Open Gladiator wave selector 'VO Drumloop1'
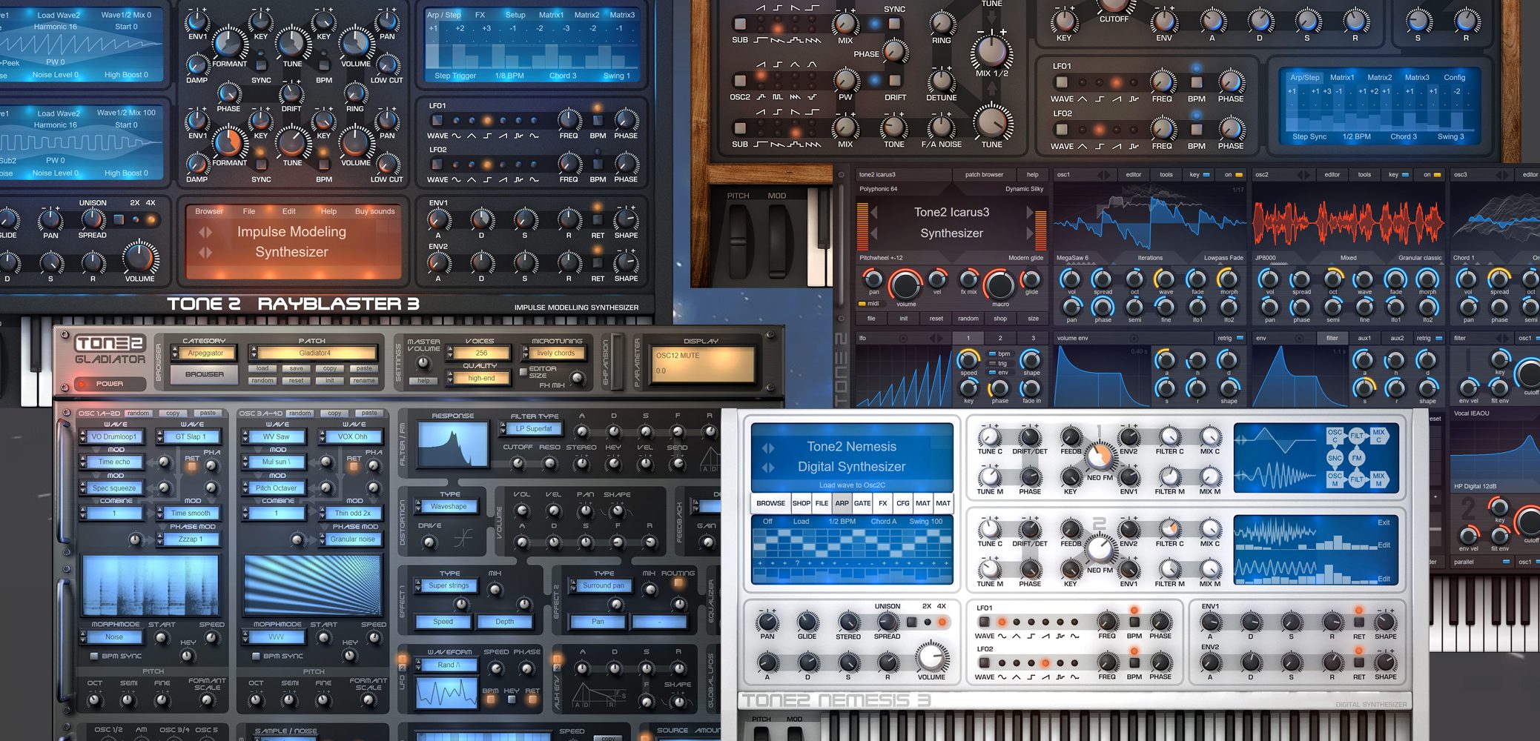The image size is (1540, 741). (113, 437)
